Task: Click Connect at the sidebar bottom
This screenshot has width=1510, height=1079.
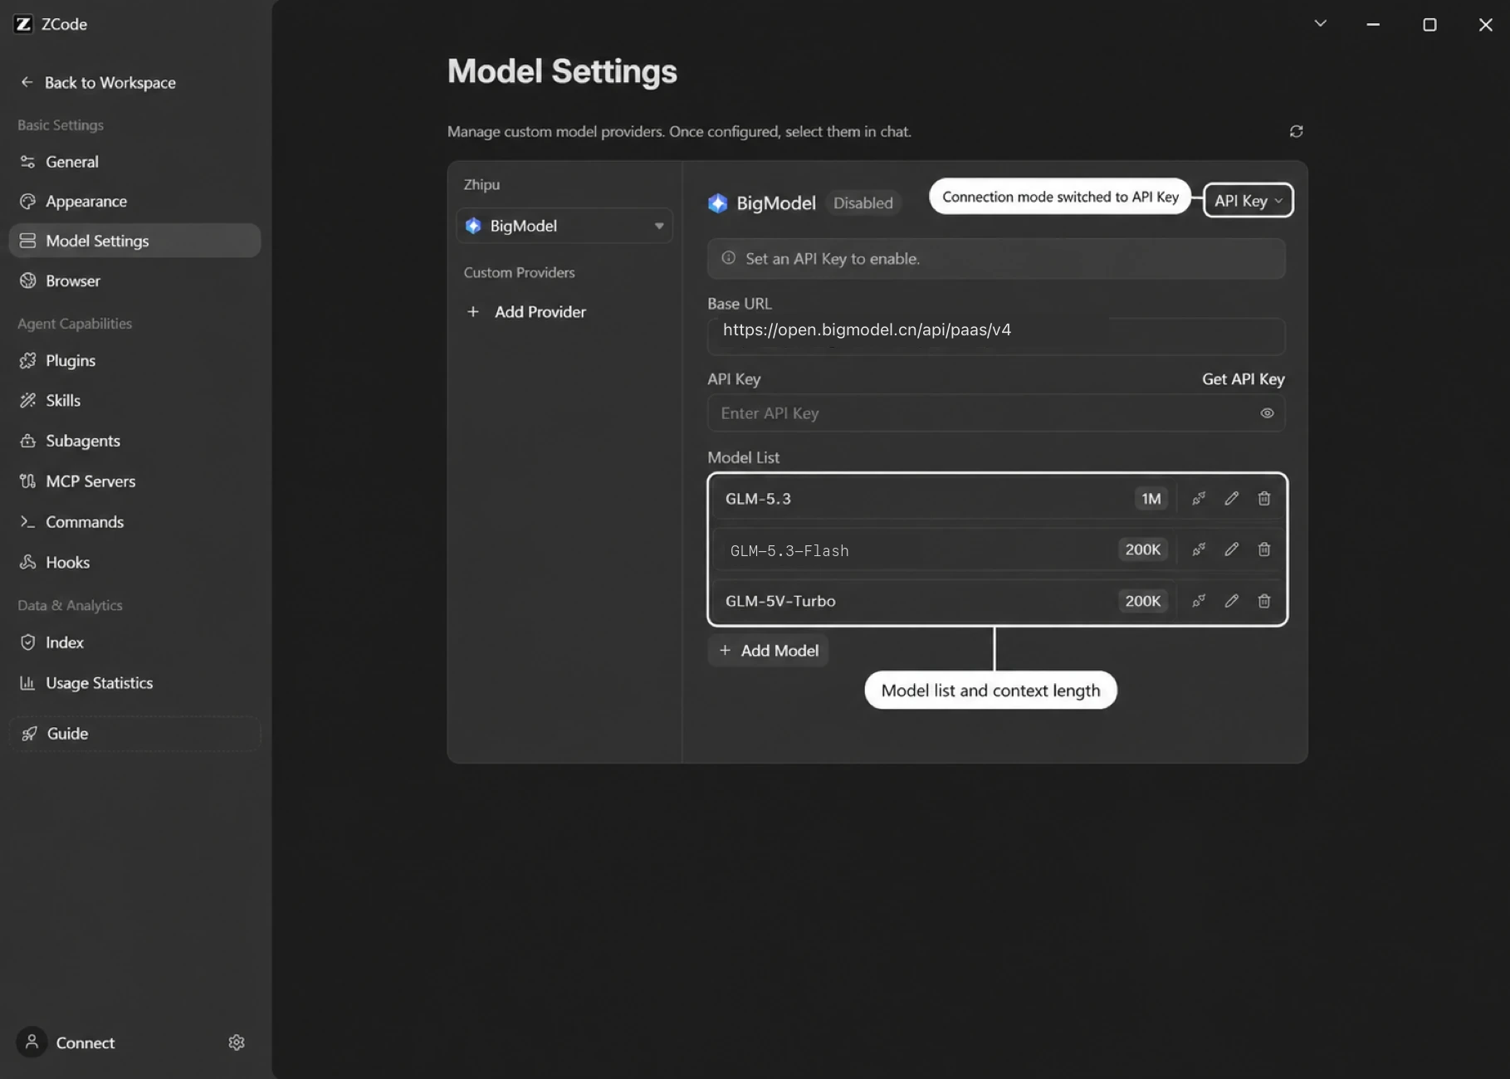Action: tap(85, 1042)
